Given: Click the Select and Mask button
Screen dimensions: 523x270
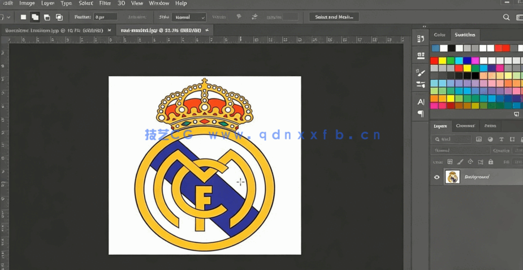Looking at the screenshot, I should pos(334,17).
